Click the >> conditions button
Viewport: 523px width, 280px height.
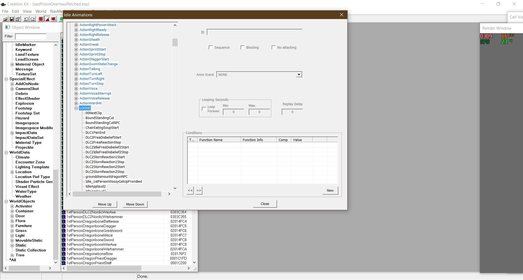click(x=199, y=191)
